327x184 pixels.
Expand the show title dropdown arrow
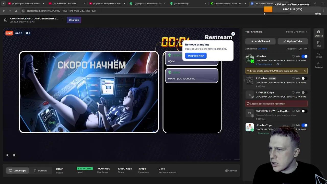pyautogui.click(x=62, y=19)
